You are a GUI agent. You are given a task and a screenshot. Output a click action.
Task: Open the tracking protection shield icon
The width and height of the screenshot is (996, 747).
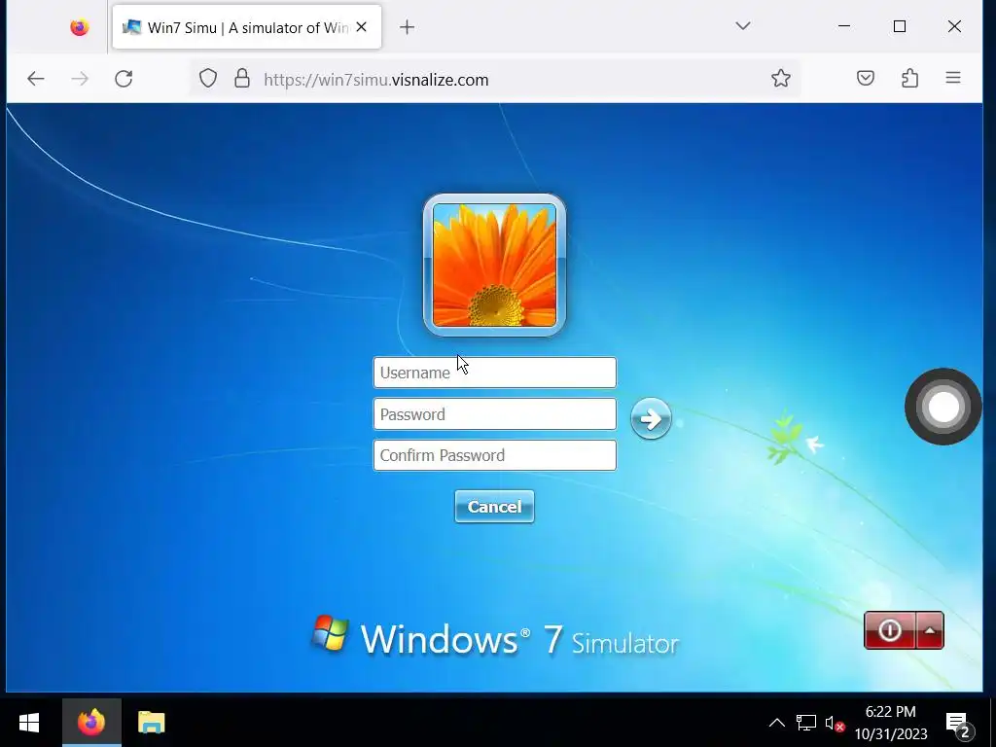coord(208,79)
